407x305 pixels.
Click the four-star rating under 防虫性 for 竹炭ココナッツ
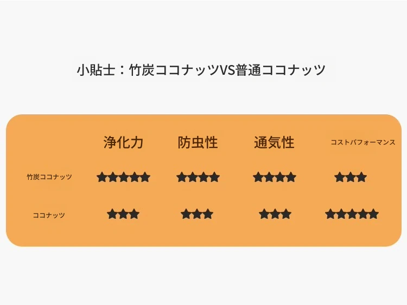tap(198, 177)
